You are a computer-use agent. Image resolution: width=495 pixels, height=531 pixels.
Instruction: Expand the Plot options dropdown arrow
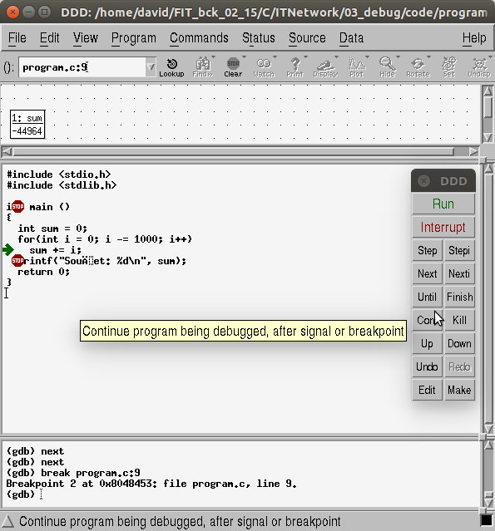367,57
